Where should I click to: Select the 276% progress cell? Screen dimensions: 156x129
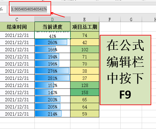coord(52,71)
